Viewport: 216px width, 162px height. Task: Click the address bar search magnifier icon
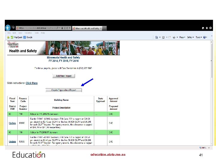point(57,28)
